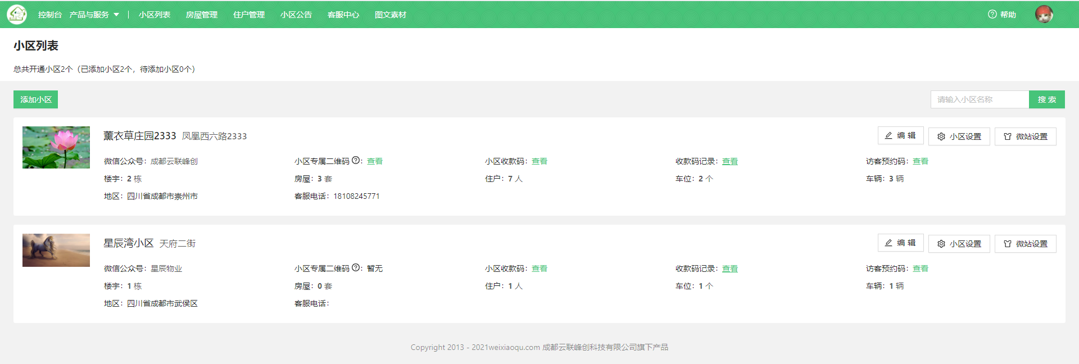
Task: Click the green site logo icon
Action: pyautogui.click(x=17, y=14)
